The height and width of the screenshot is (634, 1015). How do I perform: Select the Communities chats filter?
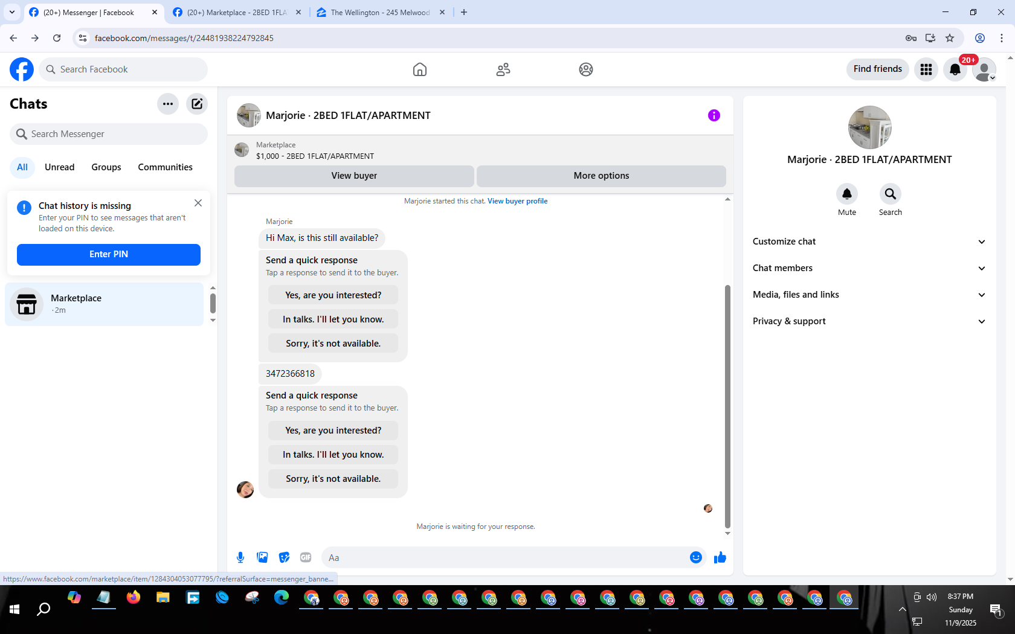[165, 167]
